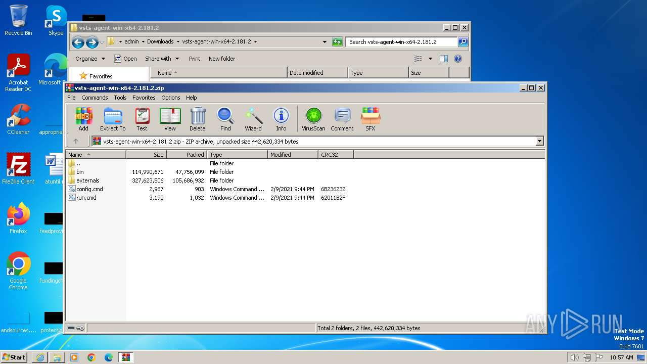Click the Comment toolbar icon
Screen dimensions: 647x364
[x=342, y=119]
